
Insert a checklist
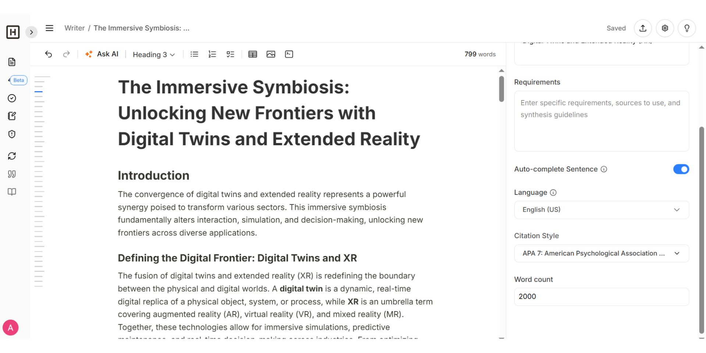pos(231,54)
